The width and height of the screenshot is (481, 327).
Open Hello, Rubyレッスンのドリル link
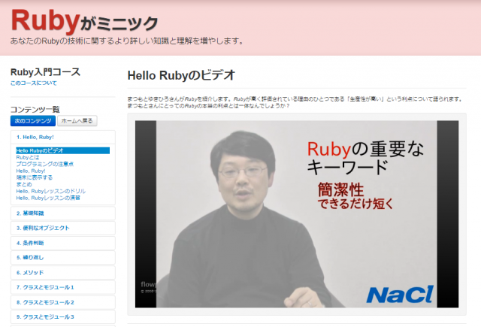(50, 191)
